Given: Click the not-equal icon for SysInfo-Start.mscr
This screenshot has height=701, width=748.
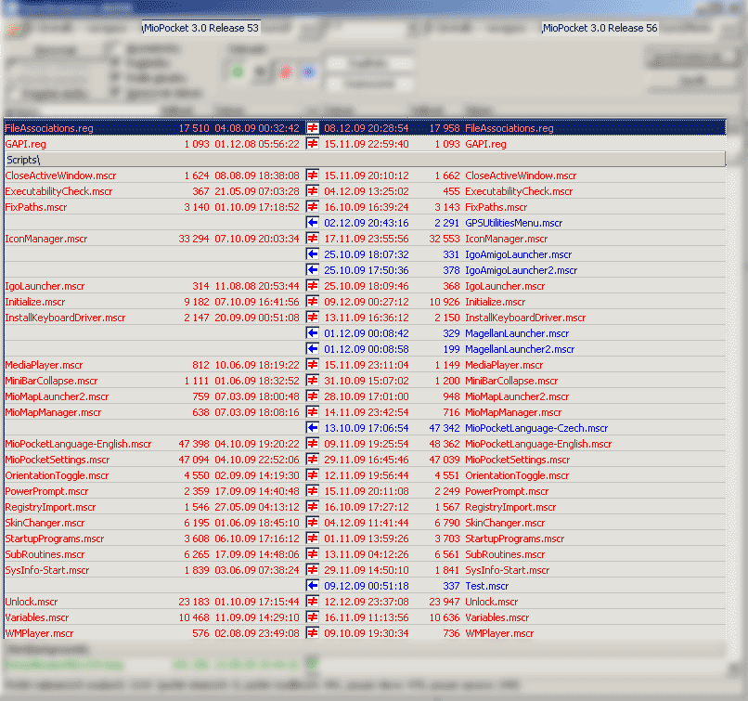Looking at the screenshot, I should (x=313, y=570).
